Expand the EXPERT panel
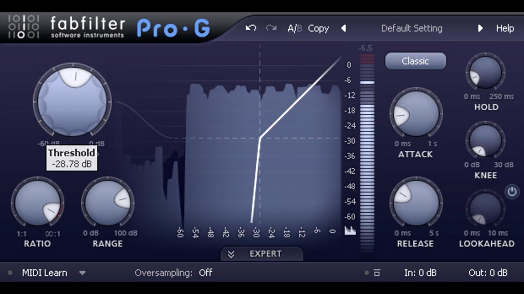The image size is (524, 294). (262, 254)
